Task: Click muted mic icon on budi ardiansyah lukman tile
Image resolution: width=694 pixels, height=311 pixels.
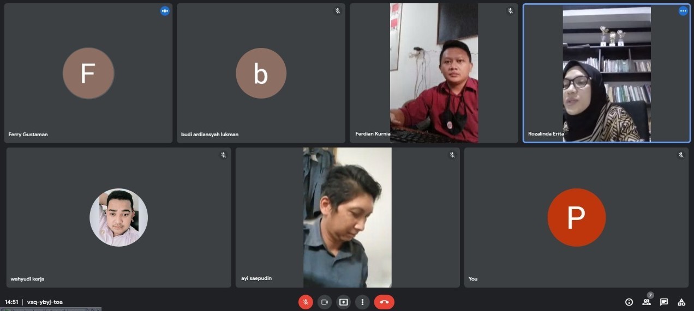Action: (x=338, y=11)
